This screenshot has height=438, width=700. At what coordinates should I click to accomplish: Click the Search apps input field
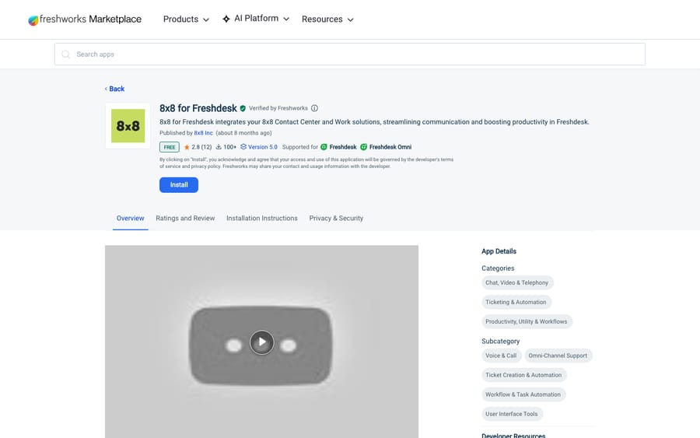click(350, 54)
